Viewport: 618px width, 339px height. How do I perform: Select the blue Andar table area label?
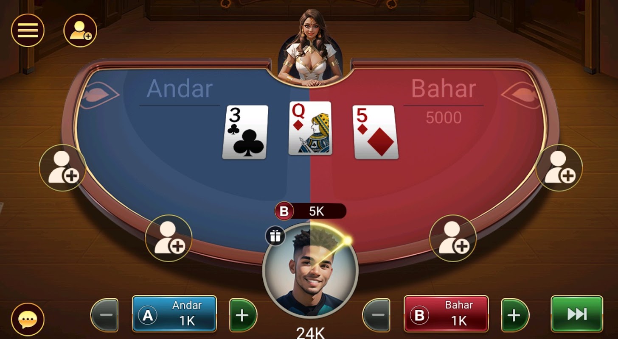point(180,89)
